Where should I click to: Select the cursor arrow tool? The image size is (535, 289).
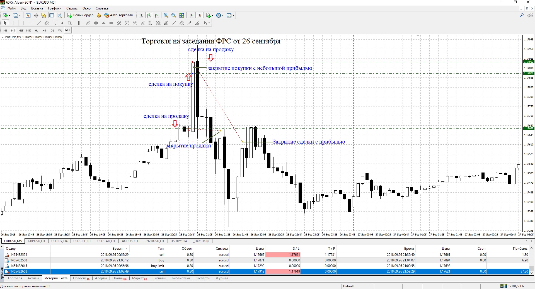tap(5, 23)
